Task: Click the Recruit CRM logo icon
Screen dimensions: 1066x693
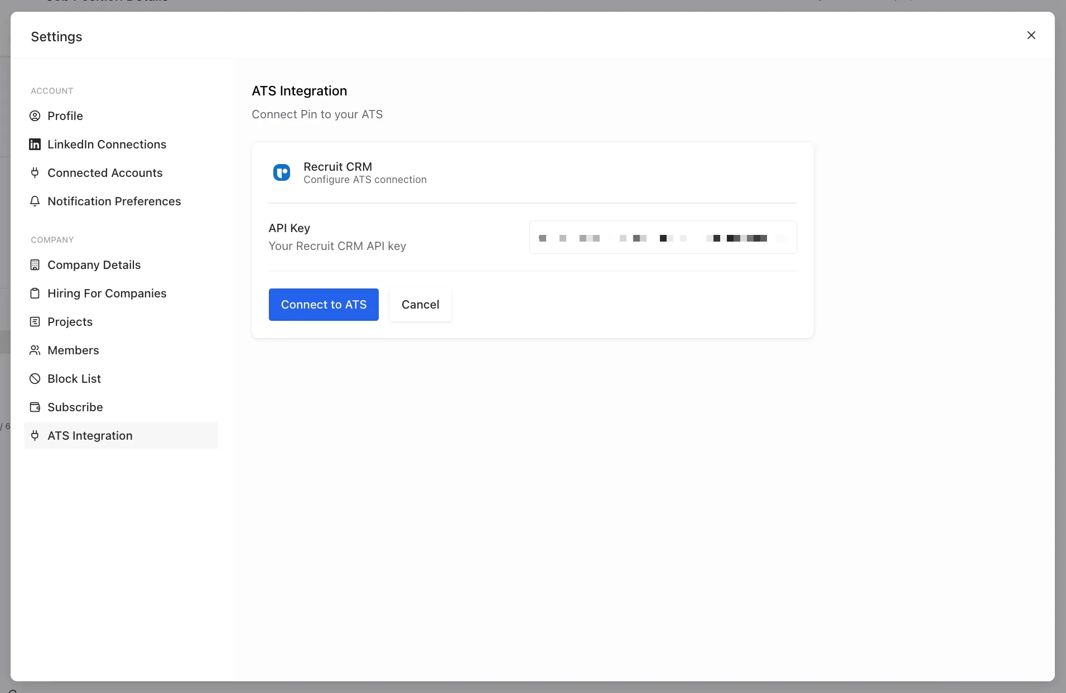Action: pyautogui.click(x=282, y=172)
